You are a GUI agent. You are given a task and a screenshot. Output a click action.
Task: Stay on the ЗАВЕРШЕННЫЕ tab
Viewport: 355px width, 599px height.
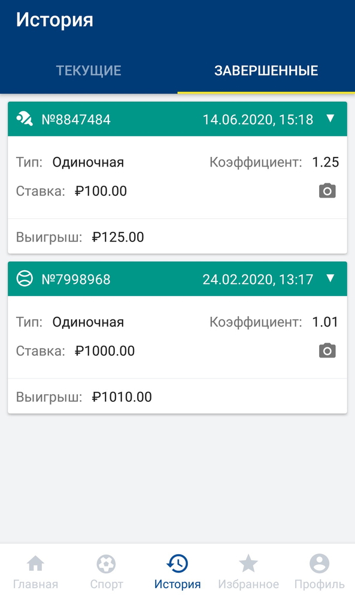(266, 70)
